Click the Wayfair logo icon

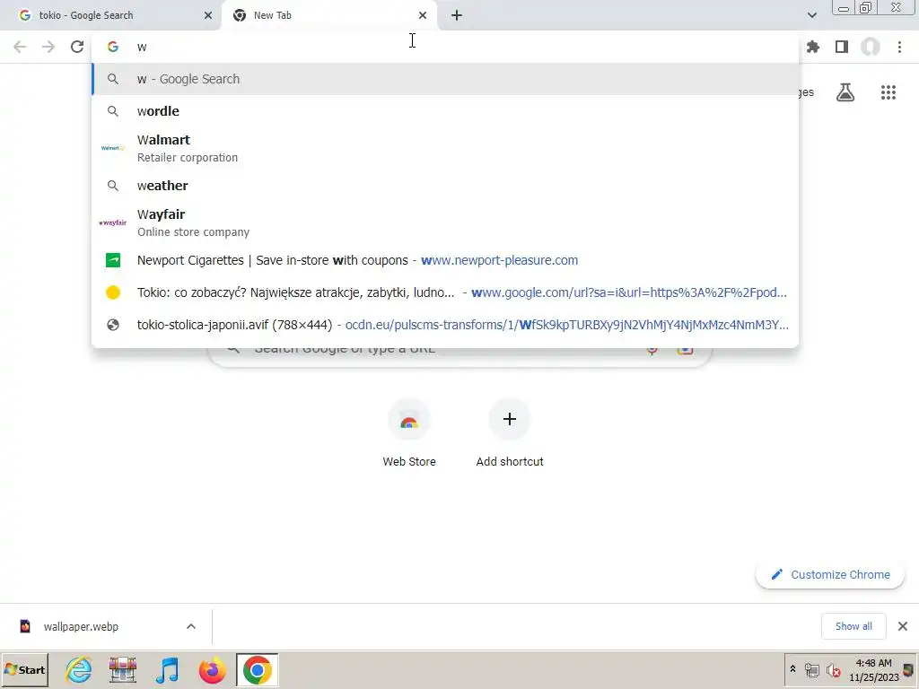pos(112,222)
